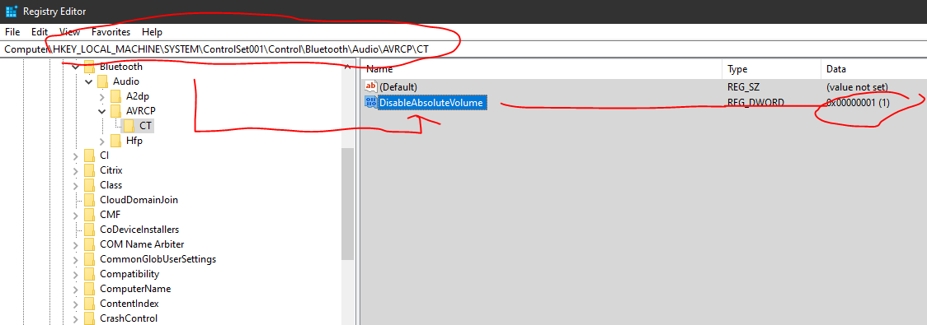Click the Registry Editor title bar icon

[x=11, y=12]
